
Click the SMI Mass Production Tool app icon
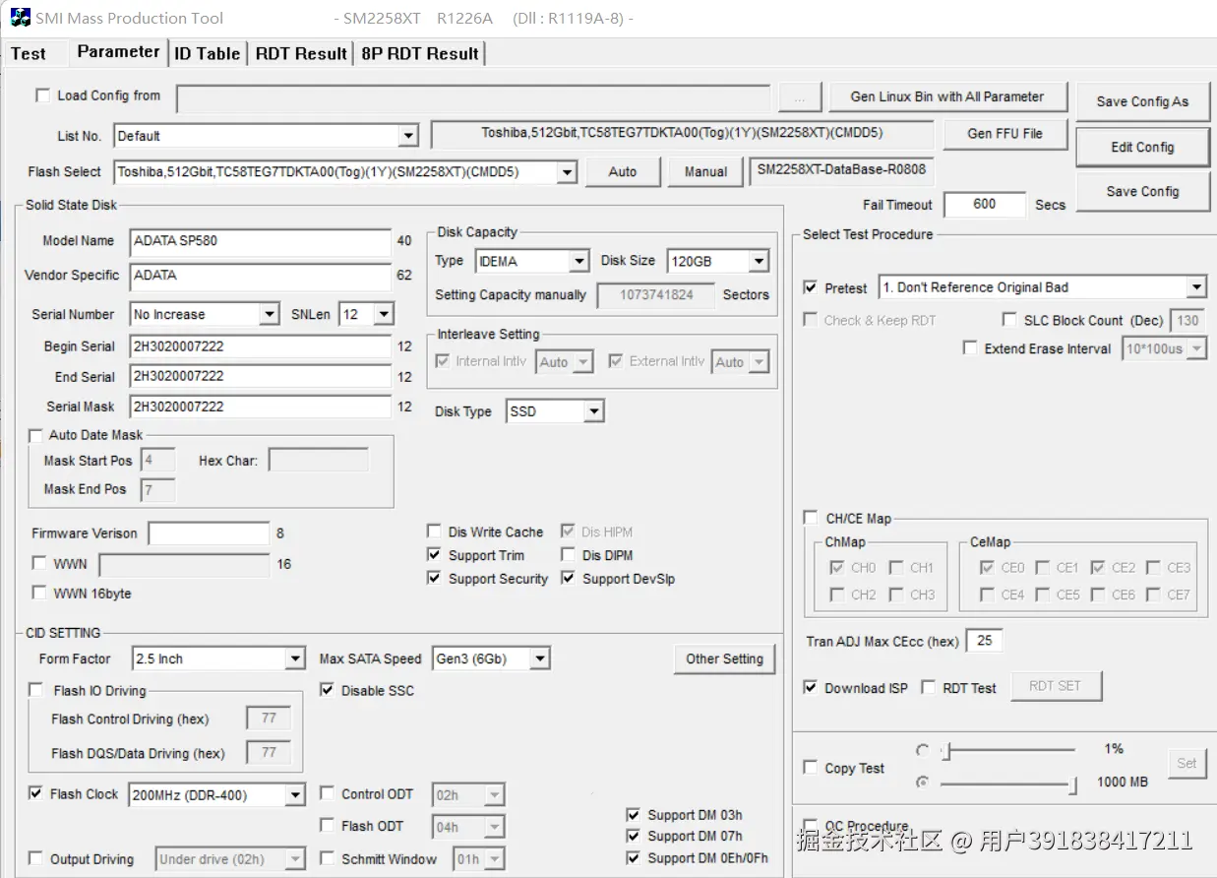[20, 18]
